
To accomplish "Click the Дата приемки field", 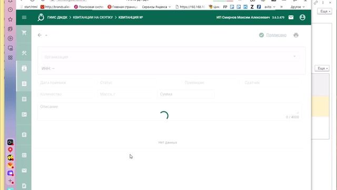I will tap(66, 82).
